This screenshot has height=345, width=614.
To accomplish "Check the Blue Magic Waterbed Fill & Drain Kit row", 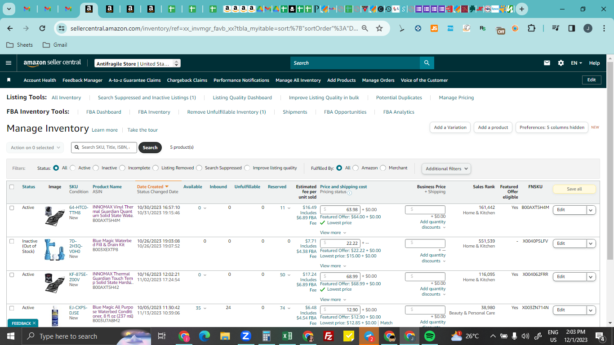I will (12, 241).
